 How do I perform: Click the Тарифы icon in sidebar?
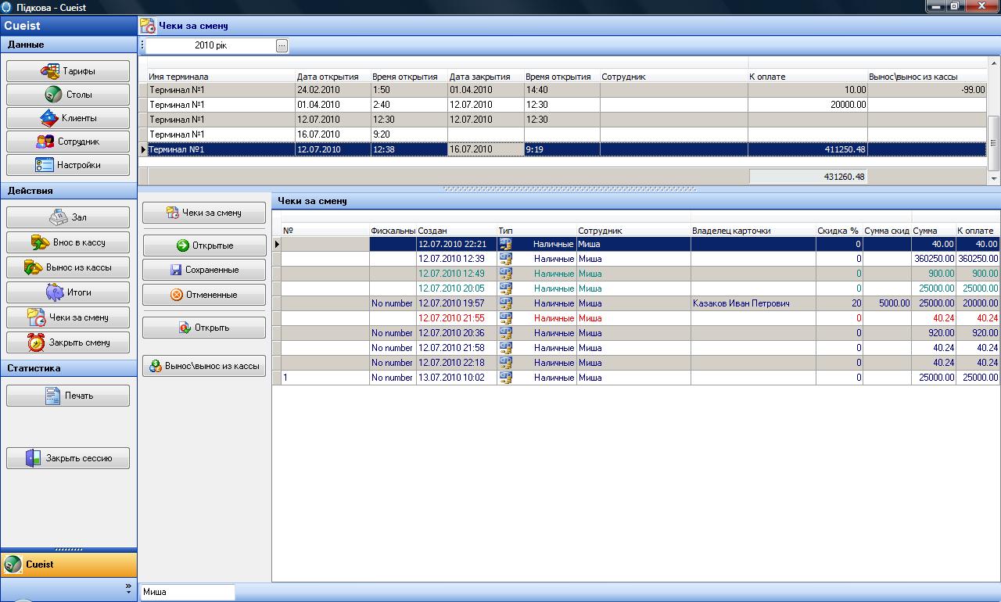click(50, 71)
